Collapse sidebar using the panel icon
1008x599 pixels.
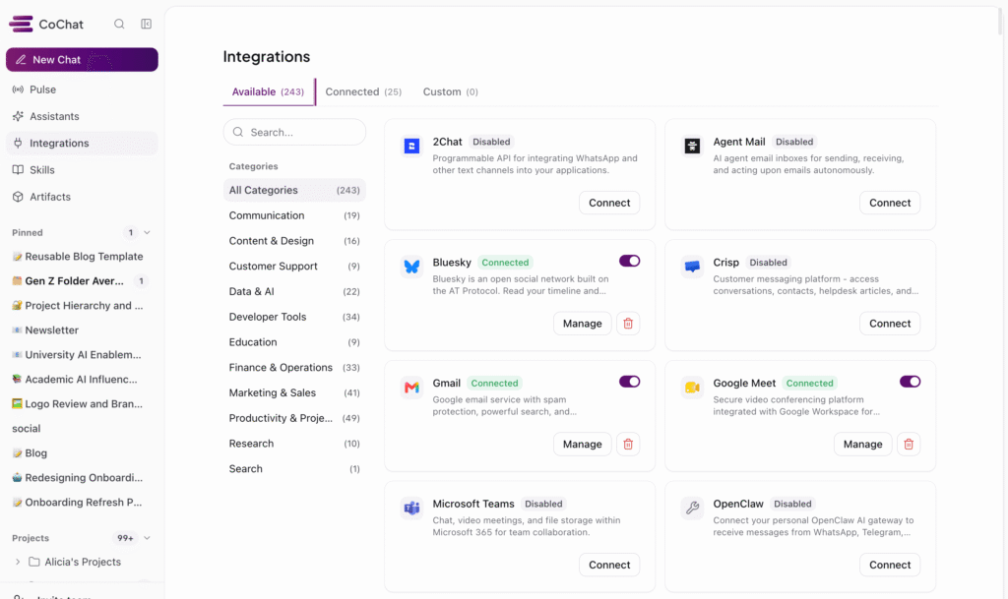147,24
